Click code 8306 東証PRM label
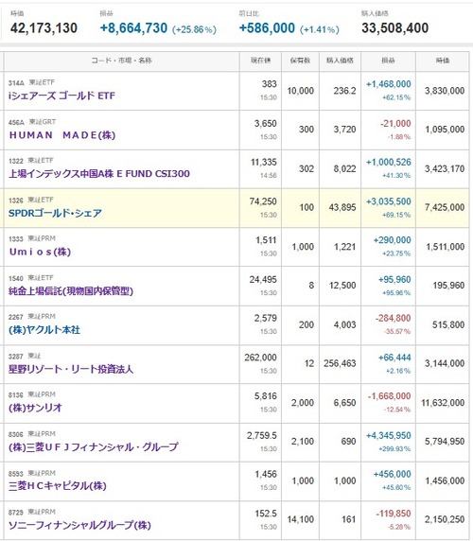473x541 pixels. (32, 434)
